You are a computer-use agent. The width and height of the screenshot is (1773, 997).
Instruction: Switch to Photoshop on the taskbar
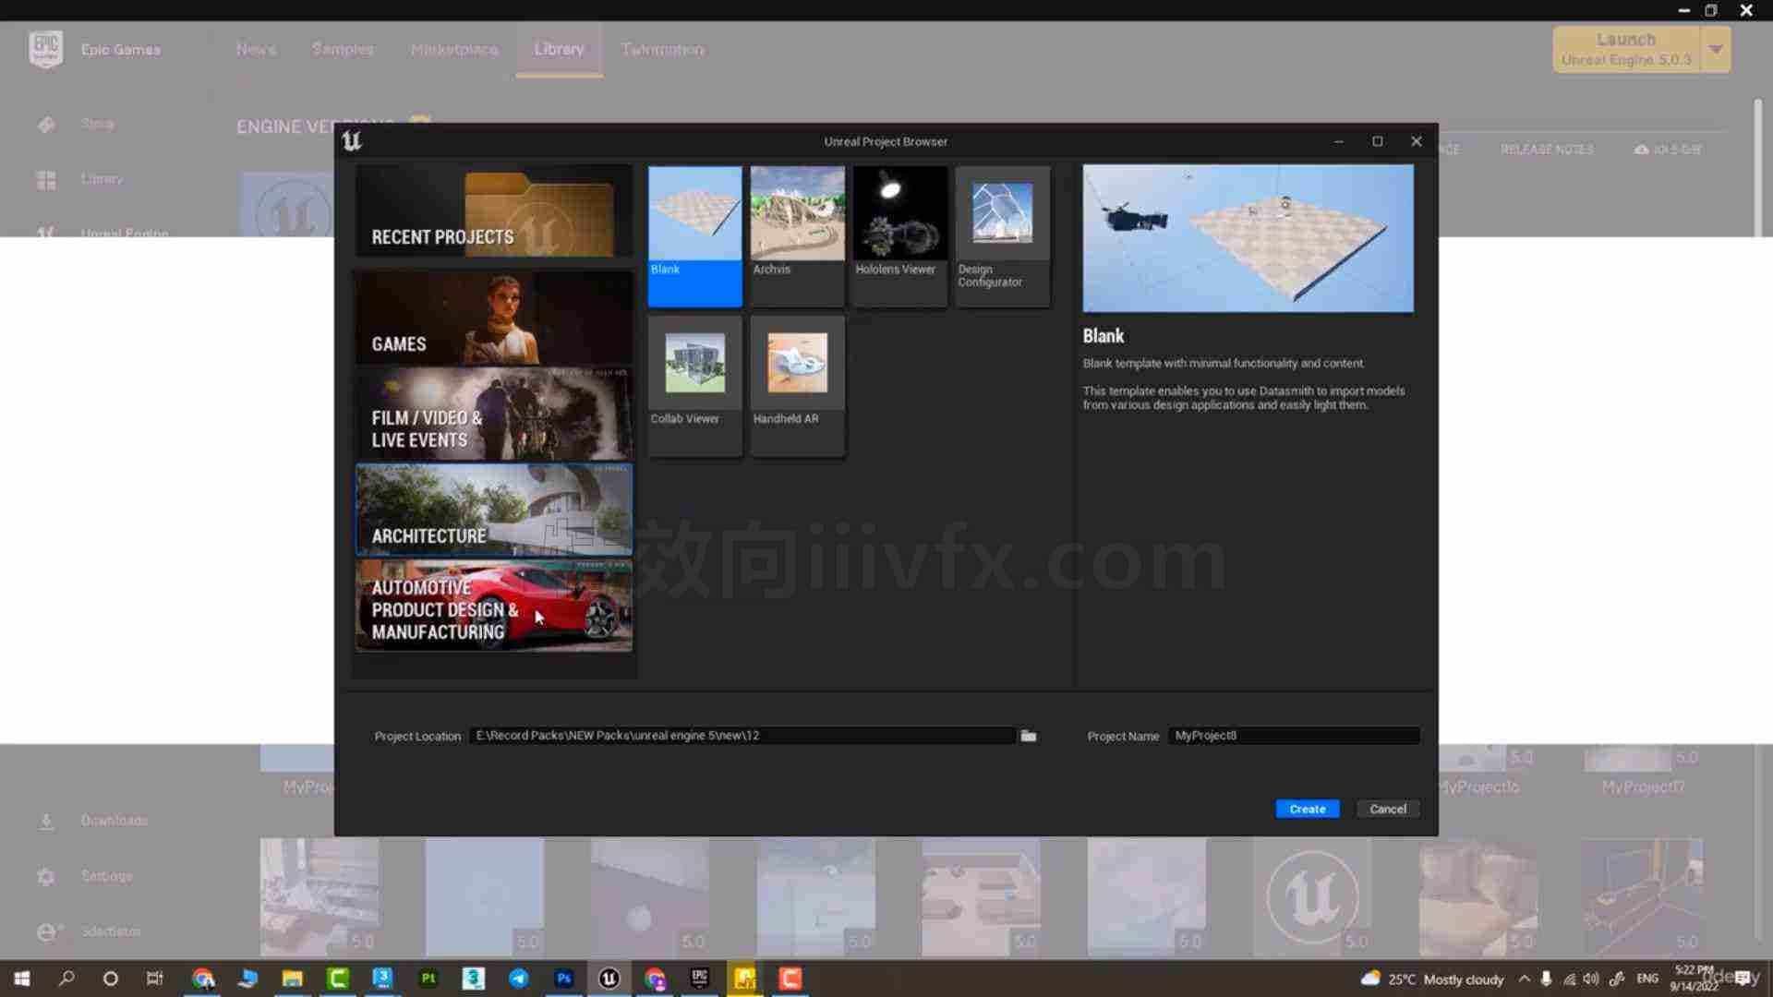564,979
